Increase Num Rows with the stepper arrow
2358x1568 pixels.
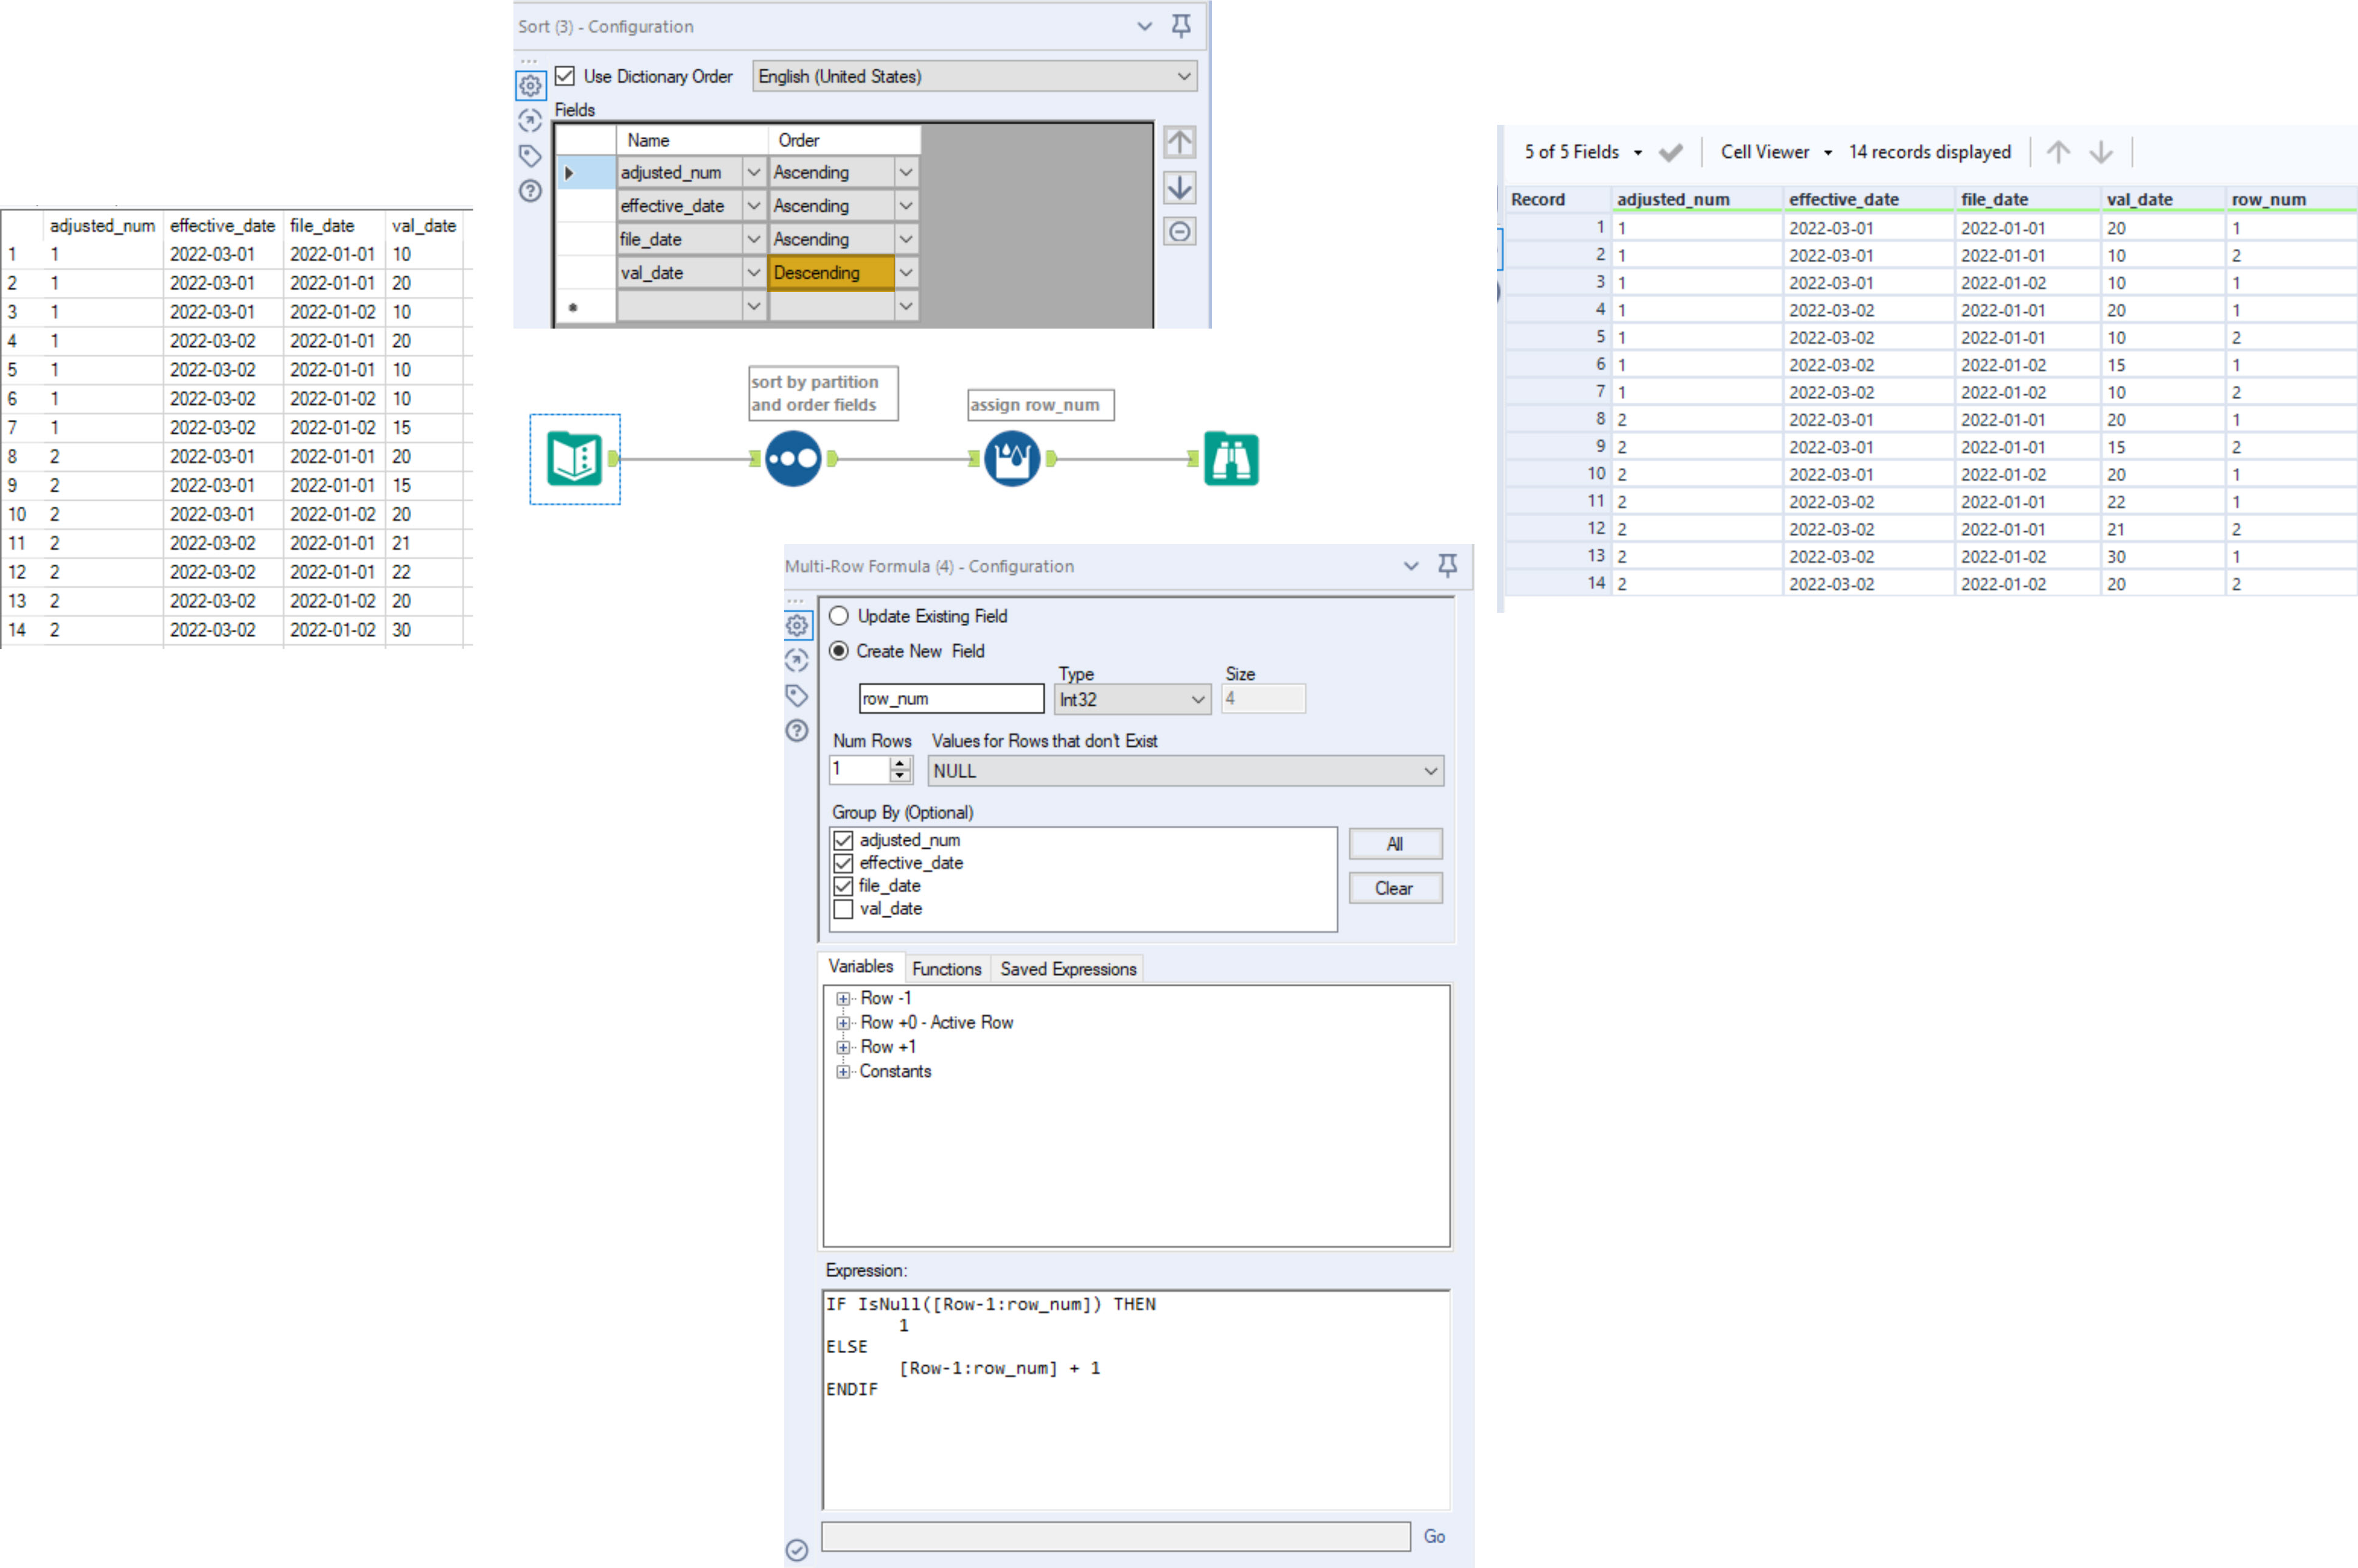[899, 763]
